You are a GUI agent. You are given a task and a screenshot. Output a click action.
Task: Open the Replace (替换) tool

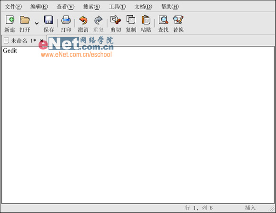pos(178,20)
